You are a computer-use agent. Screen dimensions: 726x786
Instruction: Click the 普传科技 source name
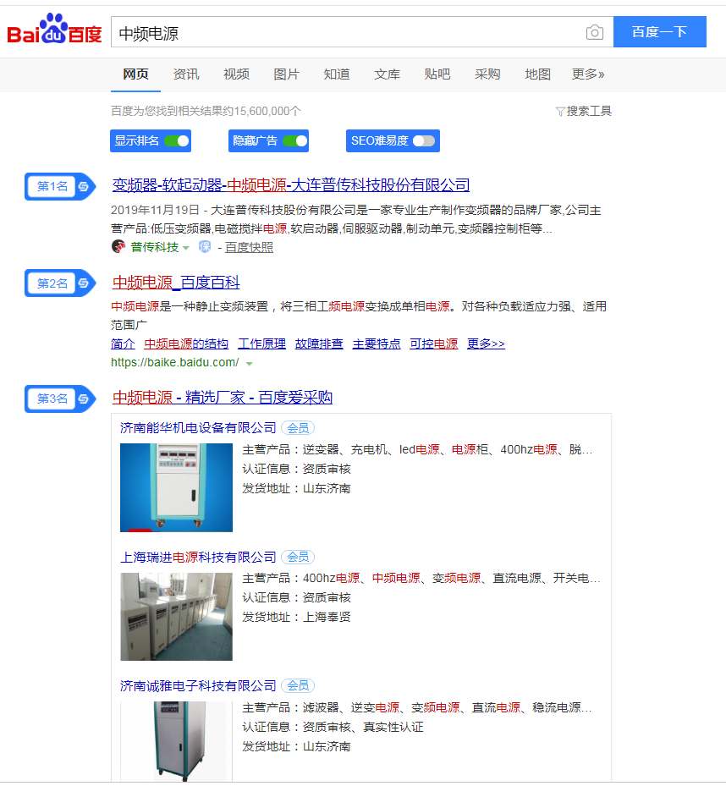point(155,247)
